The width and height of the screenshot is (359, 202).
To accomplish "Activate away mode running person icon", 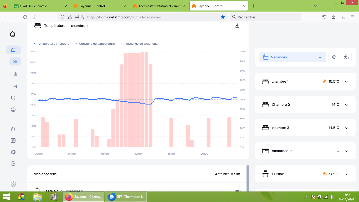I will [x=346, y=57].
